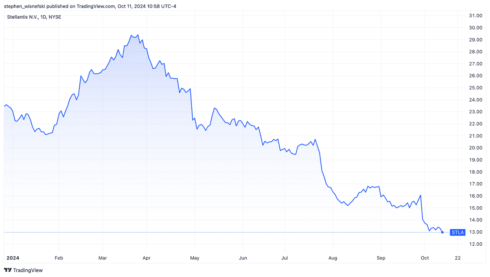Click the last price dot on chart line
The image size is (490, 277).
click(x=442, y=232)
